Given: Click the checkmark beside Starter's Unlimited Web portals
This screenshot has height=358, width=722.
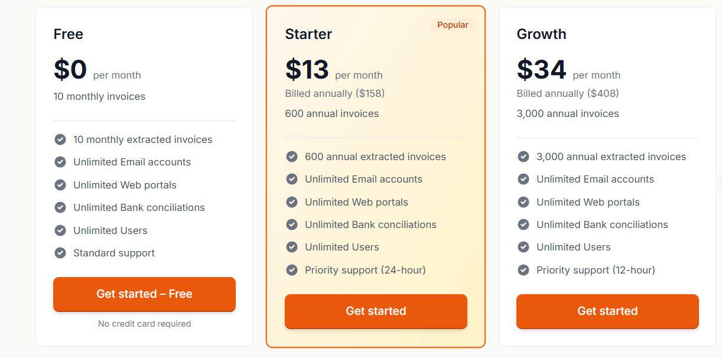Looking at the screenshot, I should click(x=291, y=202).
